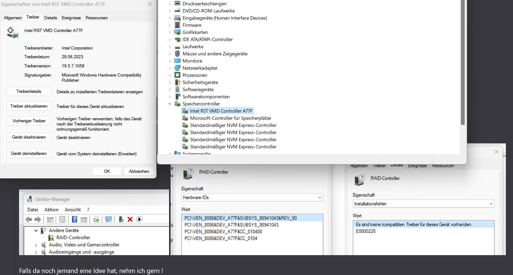Expand Audio, Video und Gamecontroller node
The image size is (513, 275).
point(36,245)
